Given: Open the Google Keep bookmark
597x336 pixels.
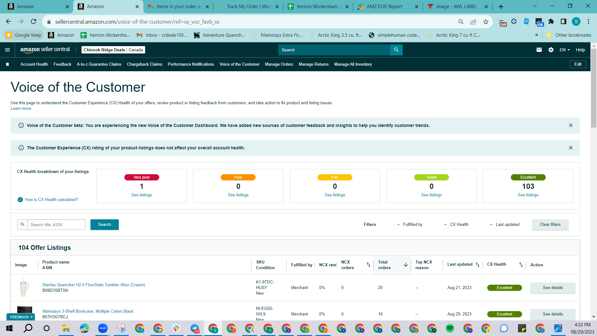Looking at the screenshot, I should point(24,35).
